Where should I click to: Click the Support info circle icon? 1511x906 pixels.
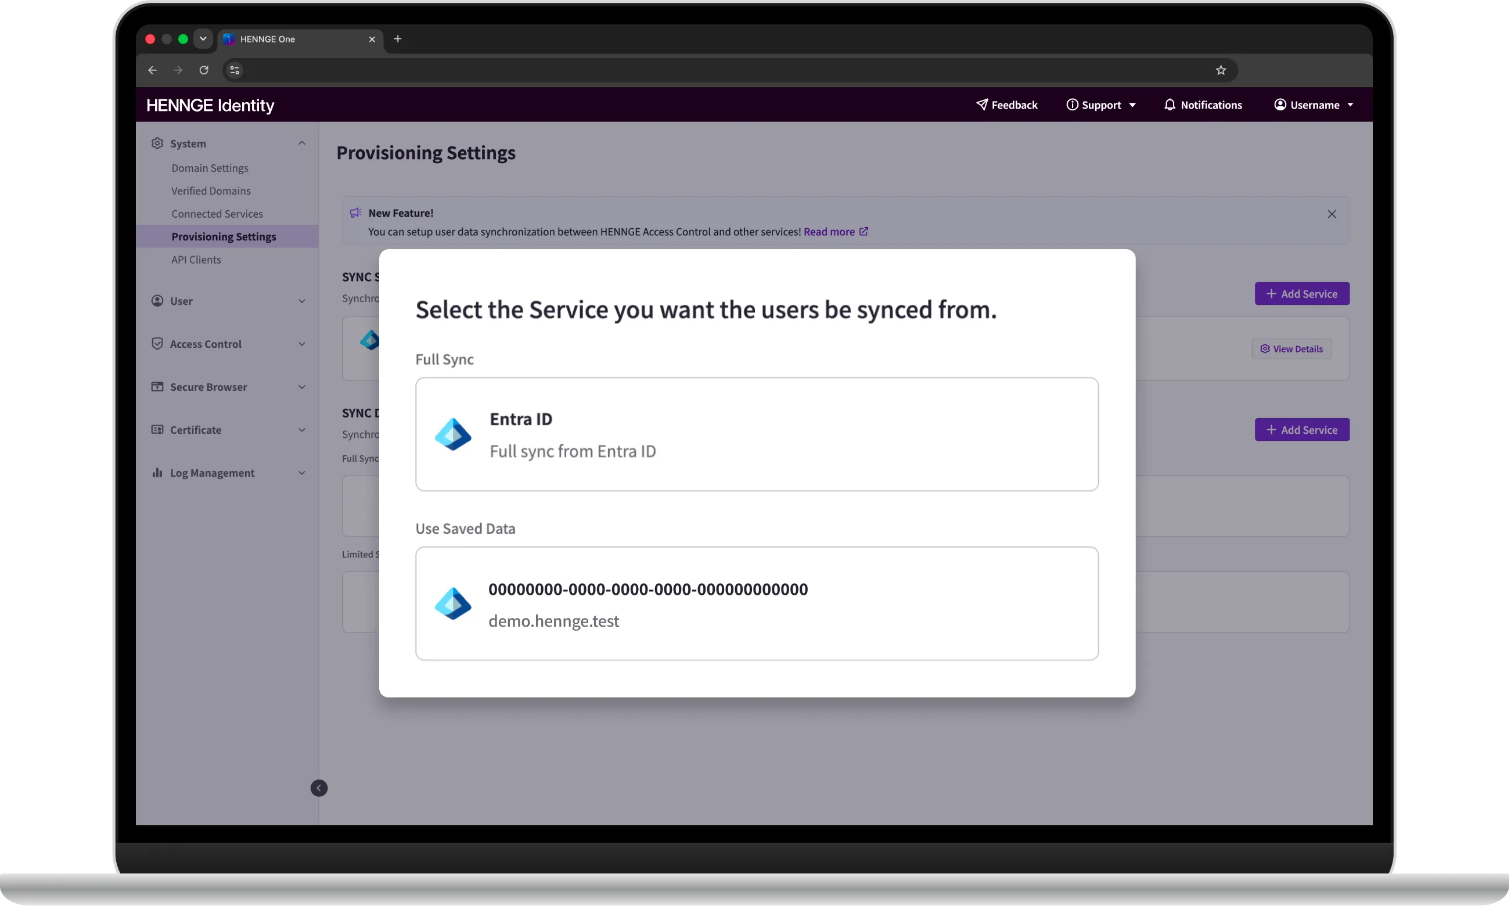click(1072, 105)
